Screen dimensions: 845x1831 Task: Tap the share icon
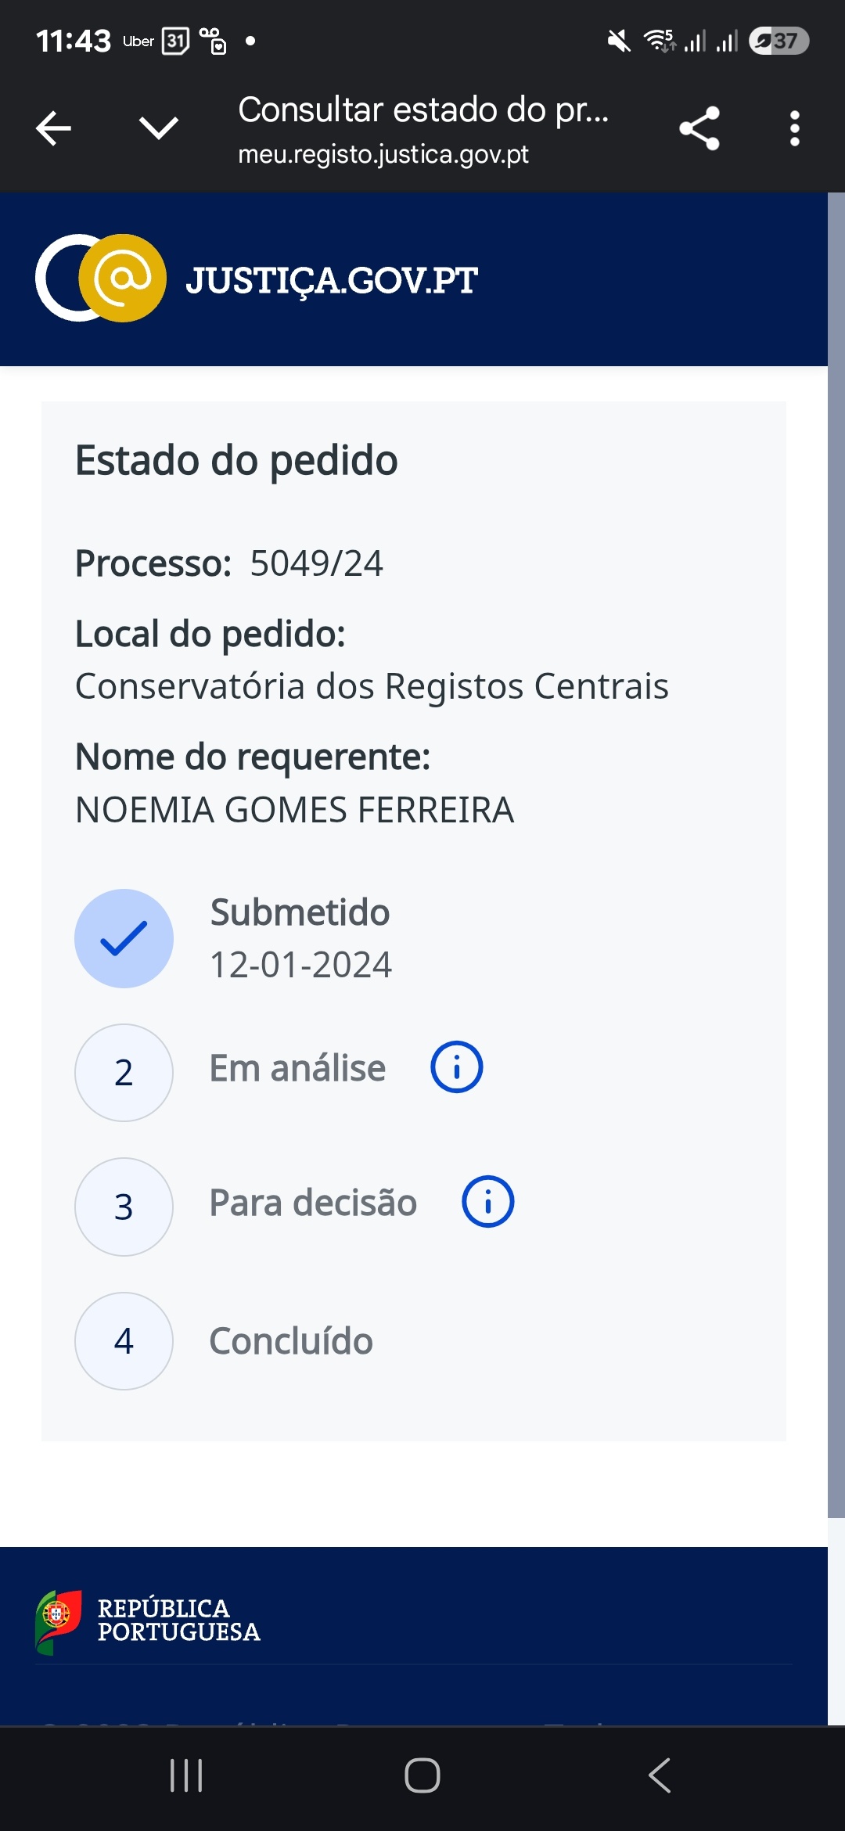tap(699, 128)
